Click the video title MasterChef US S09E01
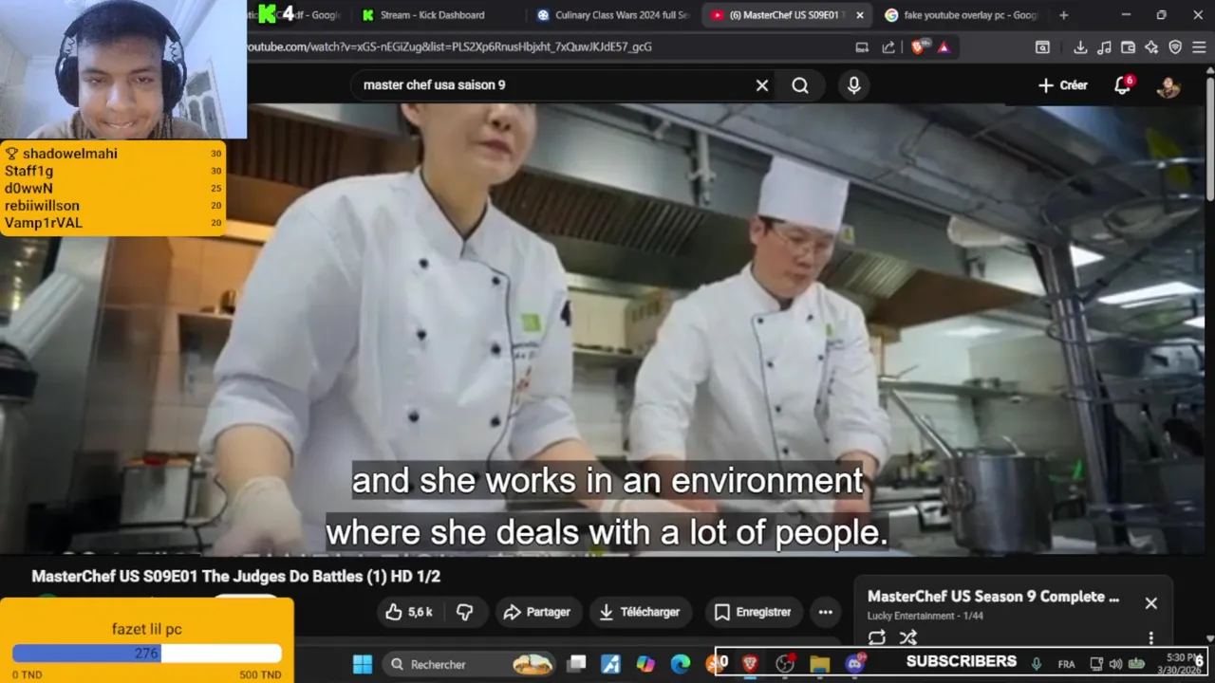Screen dimensions: 1215x683 click(x=236, y=577)
